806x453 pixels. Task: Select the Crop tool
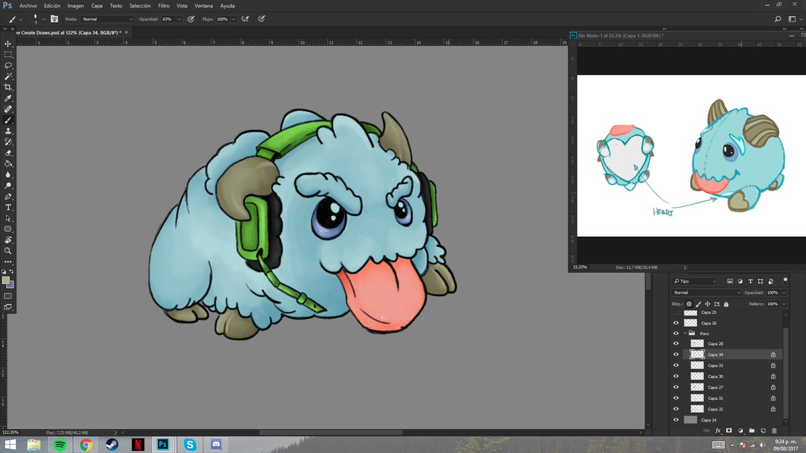(x=8, y=86)
